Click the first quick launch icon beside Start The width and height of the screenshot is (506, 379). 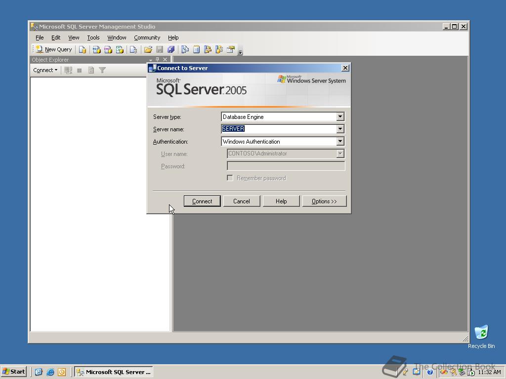tap(39, 372)
